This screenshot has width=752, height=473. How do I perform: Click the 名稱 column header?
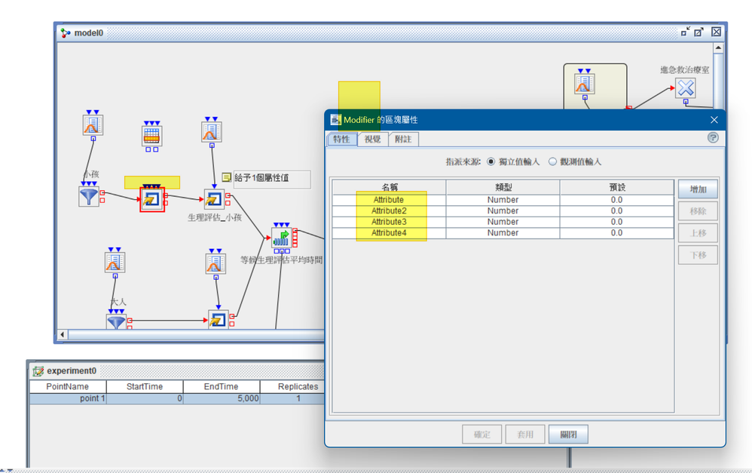click(x=389, y=187)
